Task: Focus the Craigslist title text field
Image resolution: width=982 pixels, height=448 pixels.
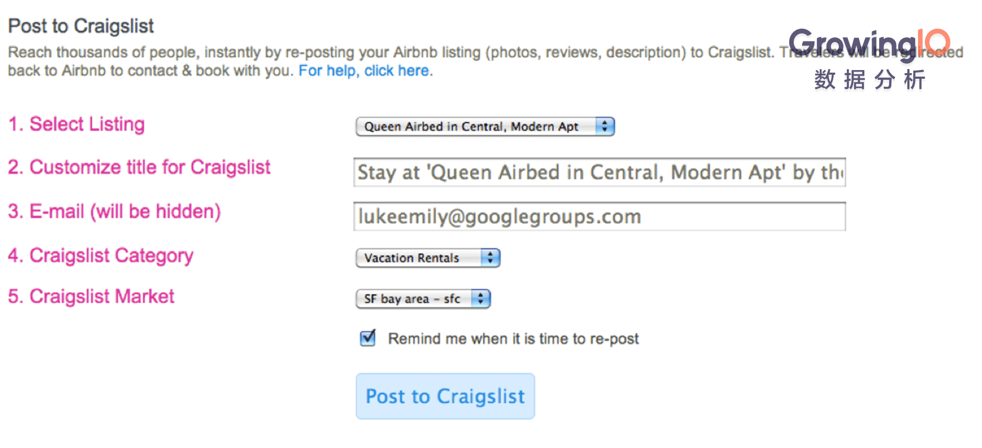Action: click(599, 172)
